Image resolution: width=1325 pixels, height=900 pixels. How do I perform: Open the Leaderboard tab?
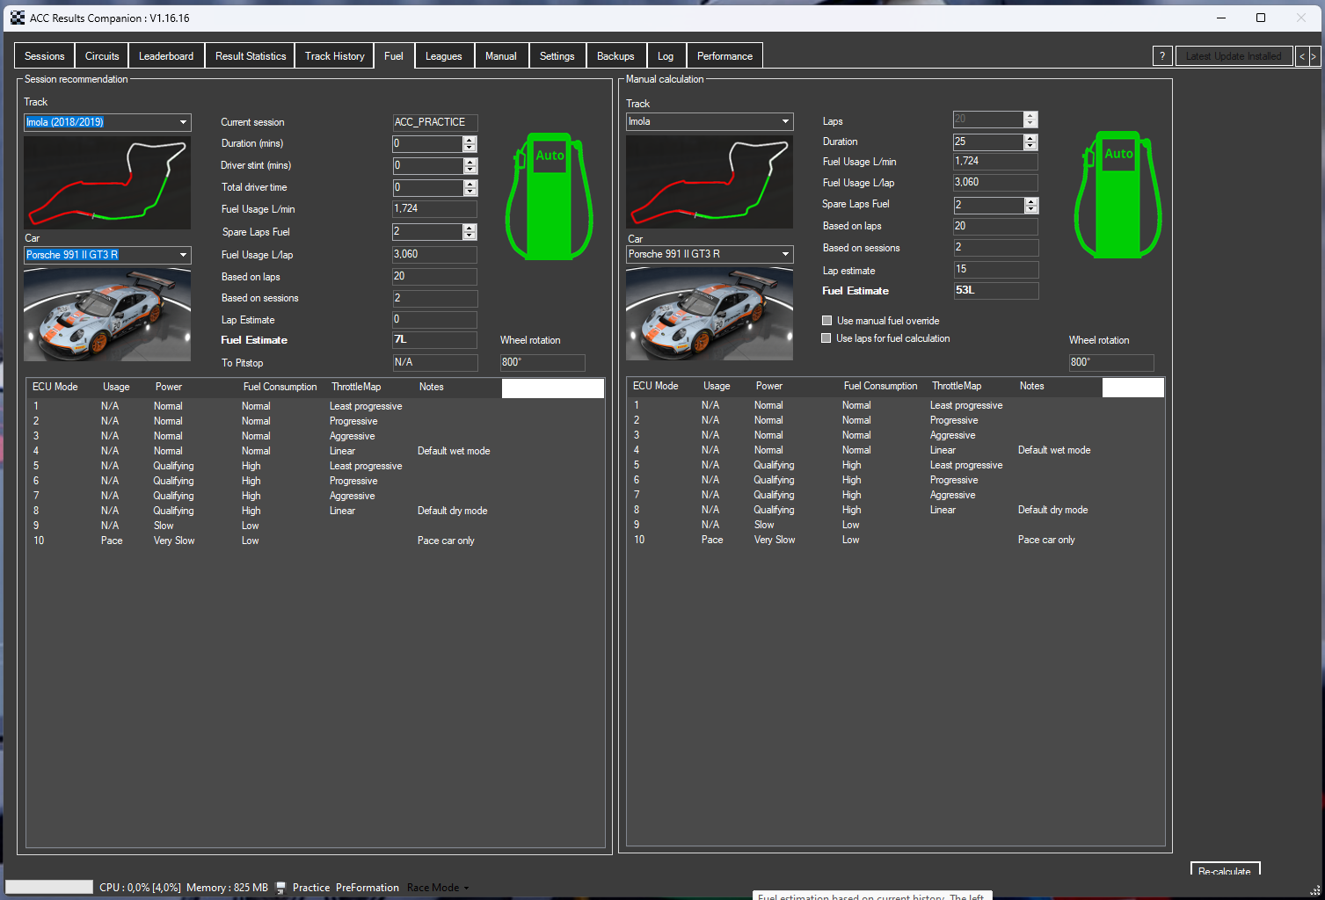coord(166,56)
